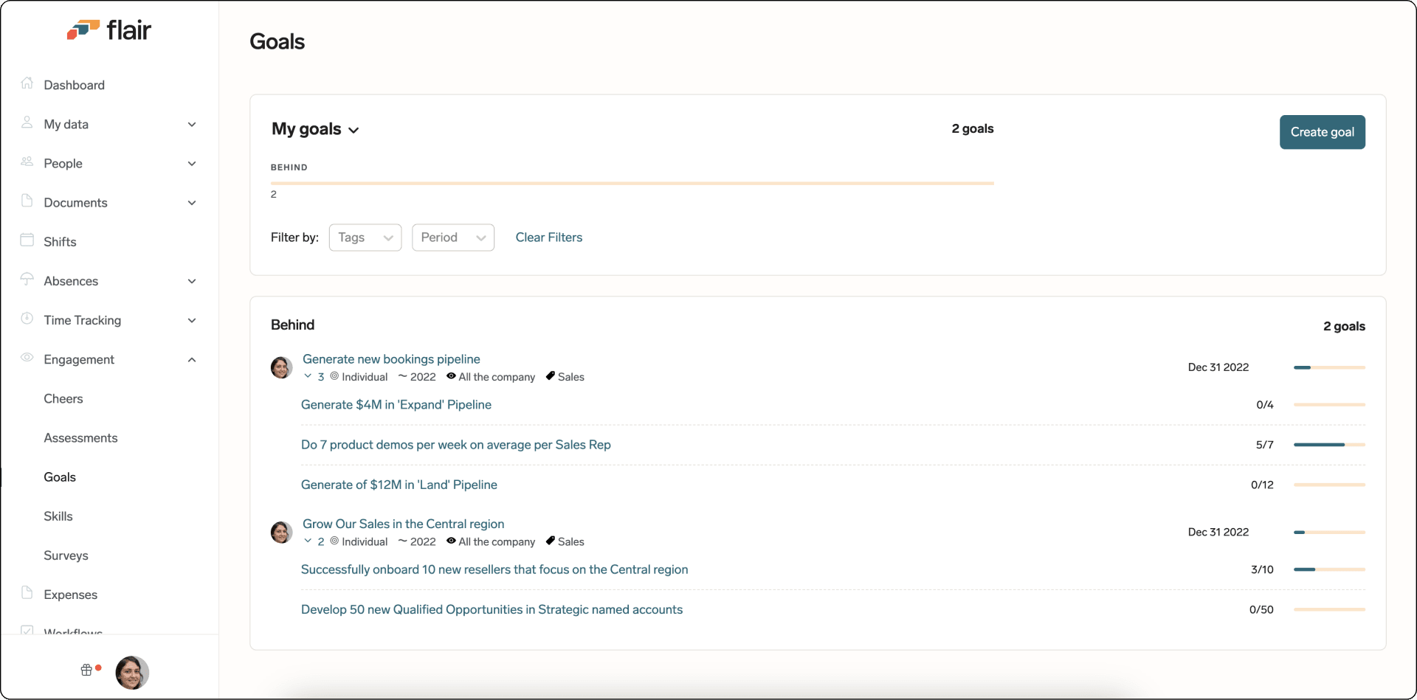Open Cheers under Engagement
The height and width of the screenshot is (700, 1417).
click(63, 398)
